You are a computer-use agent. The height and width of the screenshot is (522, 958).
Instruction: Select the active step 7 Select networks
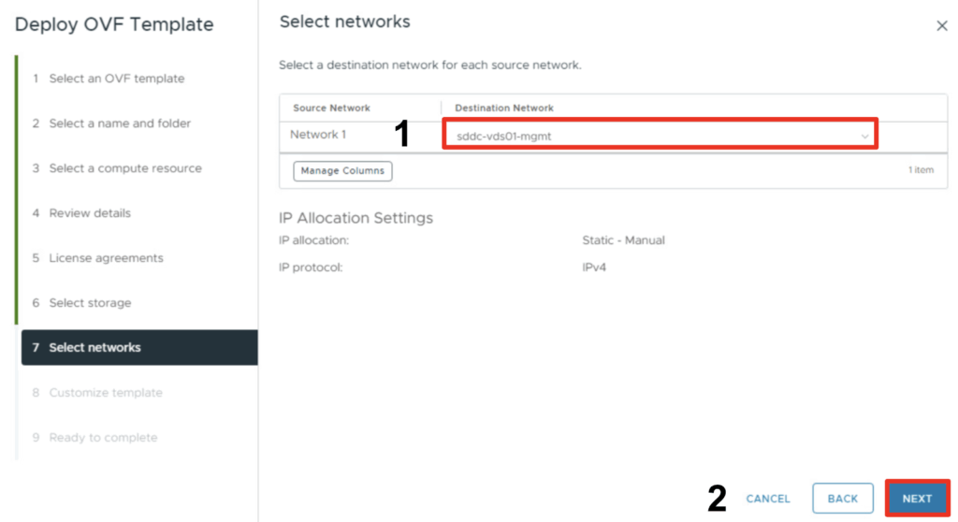pyautogui.click(x=94, y=348)
